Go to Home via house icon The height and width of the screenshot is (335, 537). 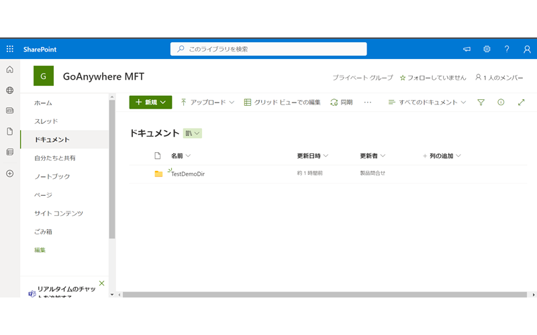pyautogui.click(x=10, y=70)
